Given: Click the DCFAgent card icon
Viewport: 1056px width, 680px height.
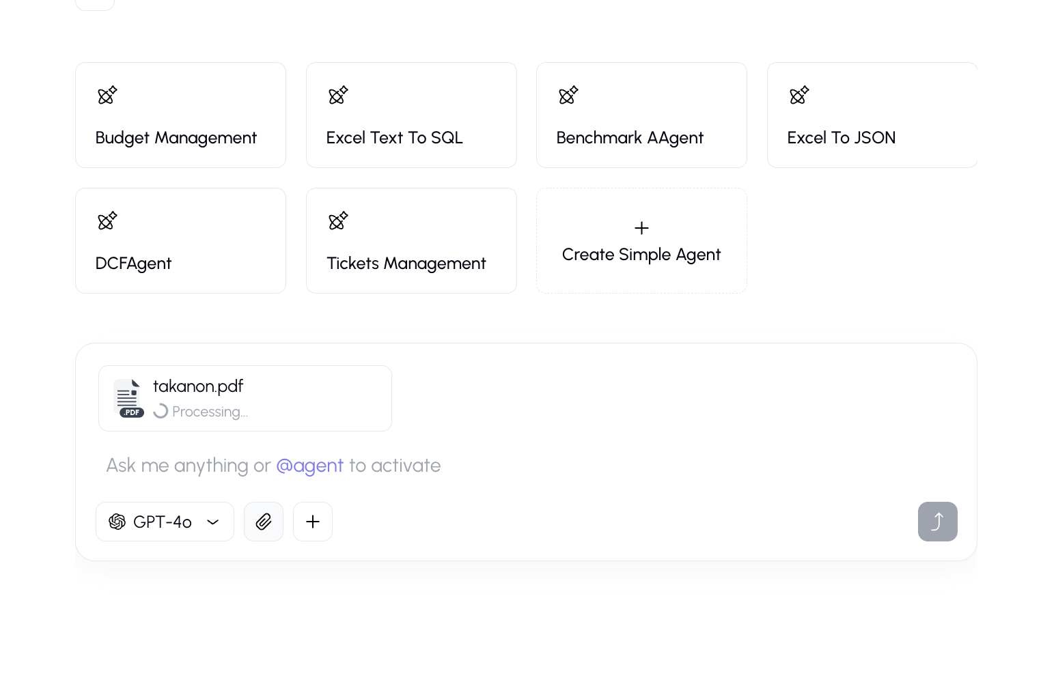Looking at the screenshot, I should 107,221.
